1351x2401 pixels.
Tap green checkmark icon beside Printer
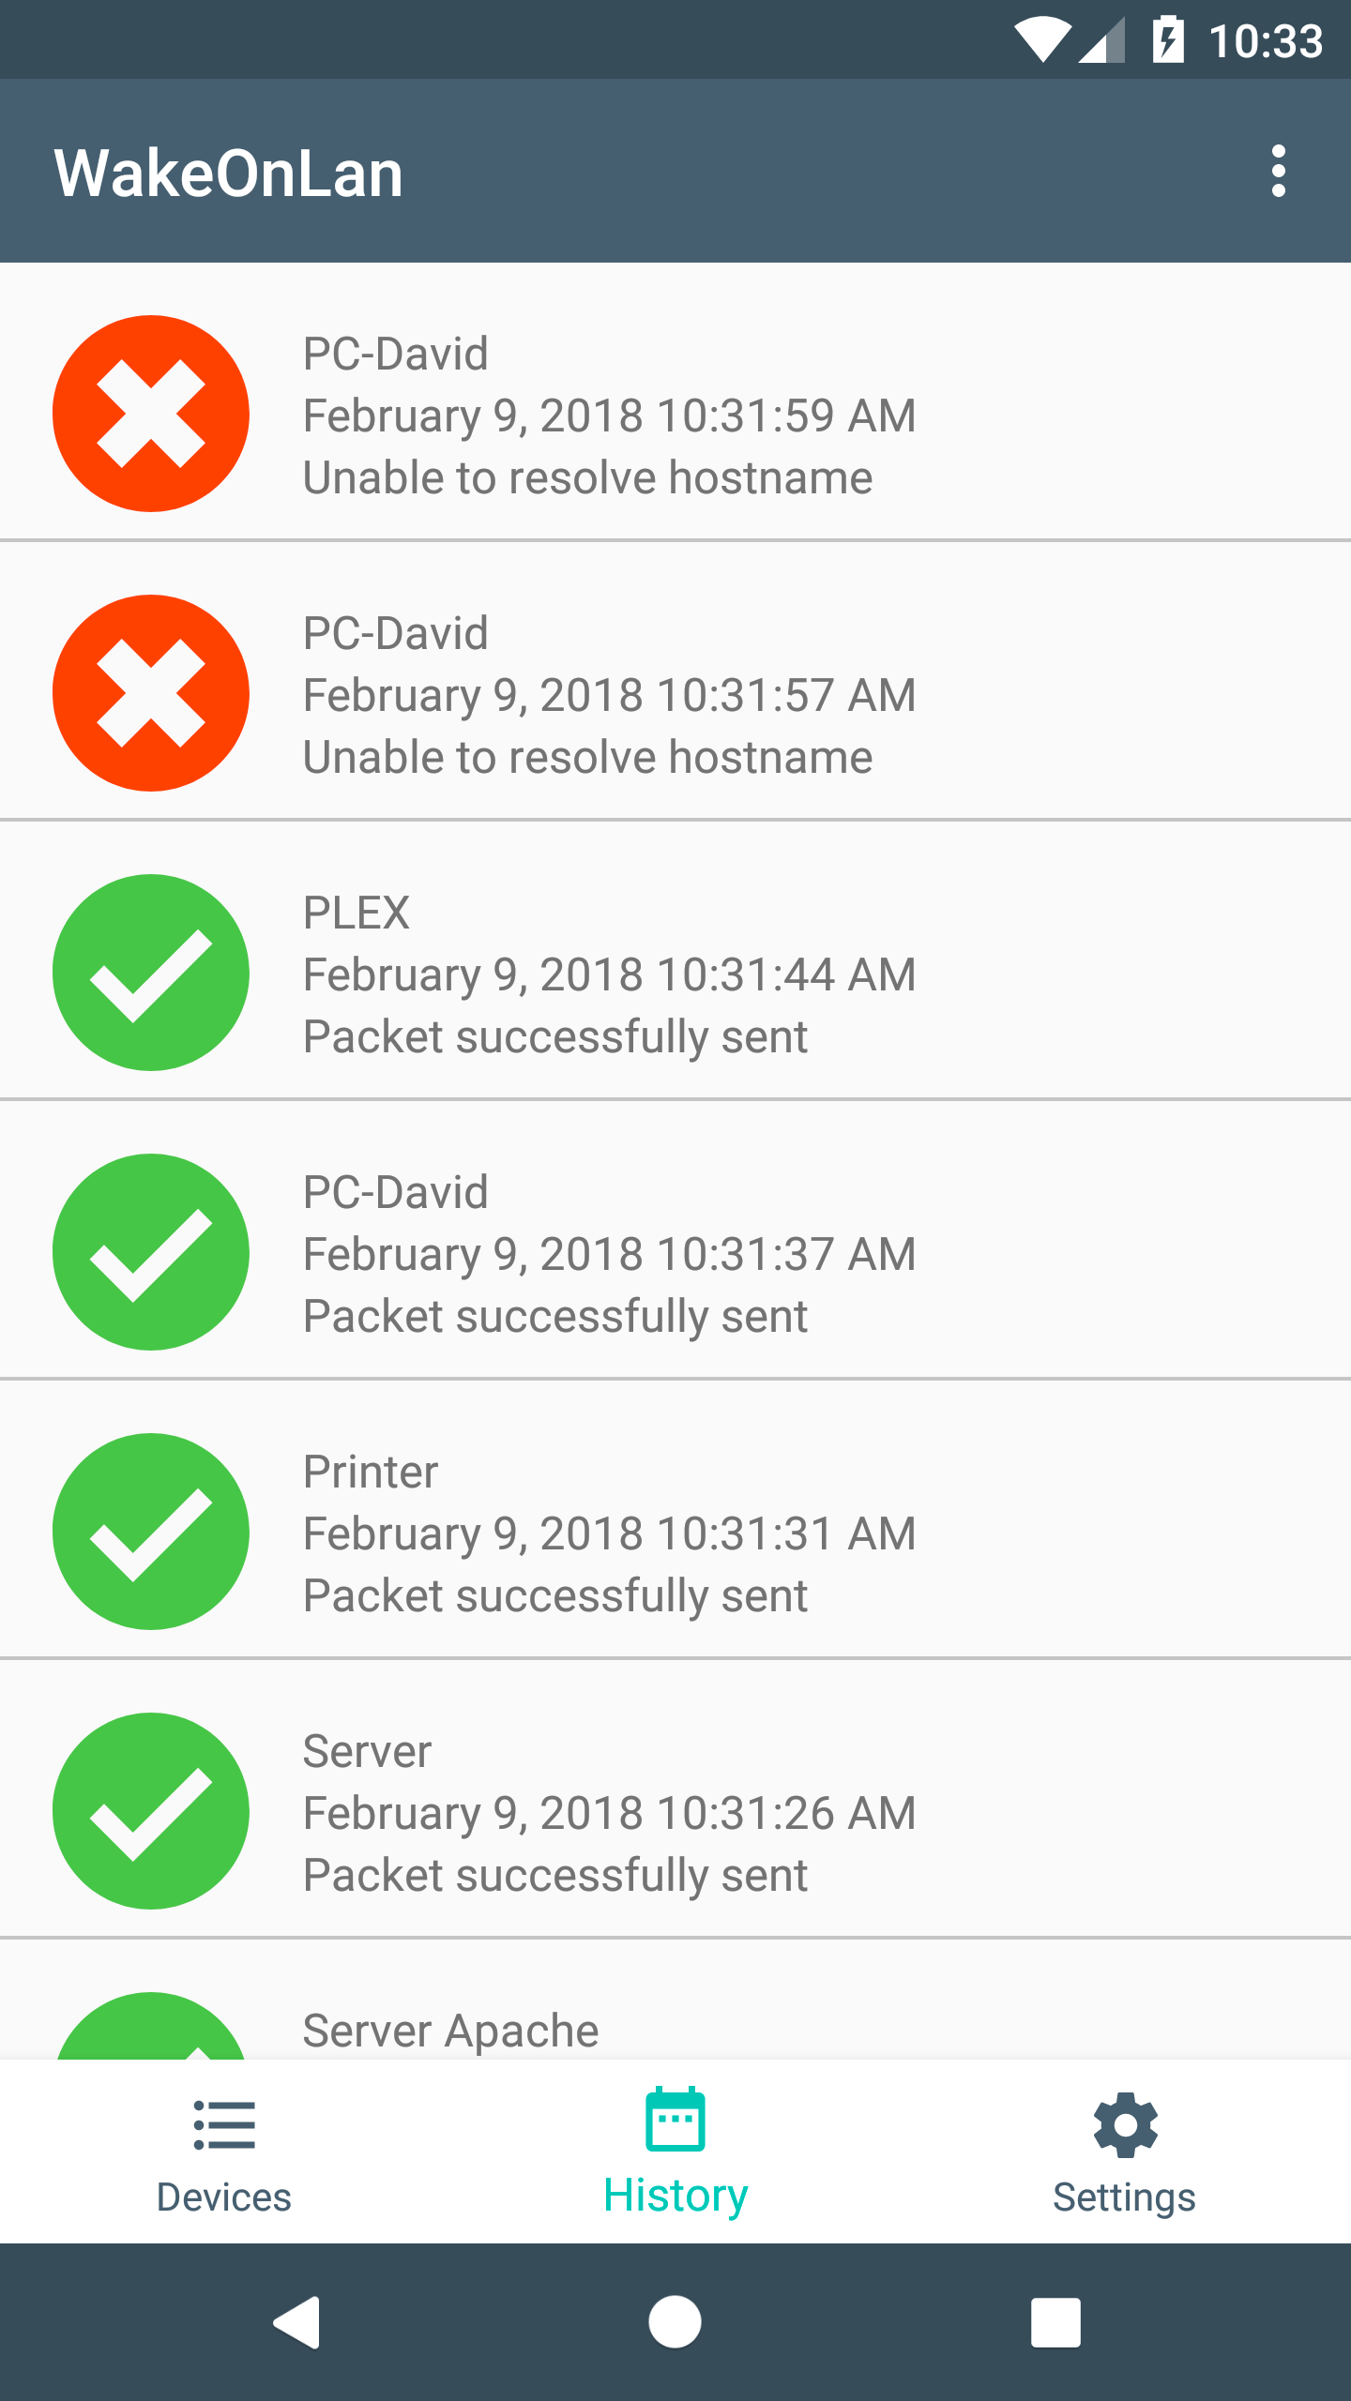pos(151,1532)
